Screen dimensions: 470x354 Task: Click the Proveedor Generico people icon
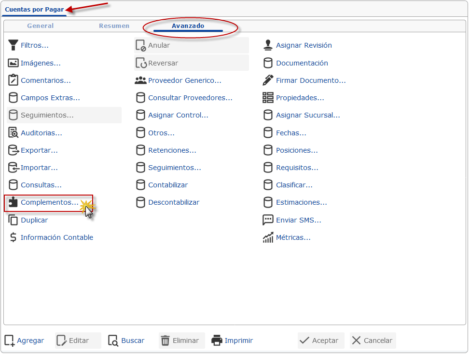[140, 80]
